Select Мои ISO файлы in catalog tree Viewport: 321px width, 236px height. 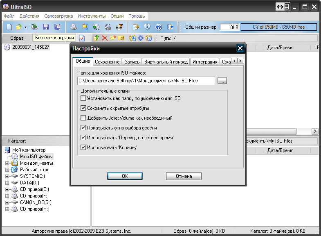click(36, 157)
